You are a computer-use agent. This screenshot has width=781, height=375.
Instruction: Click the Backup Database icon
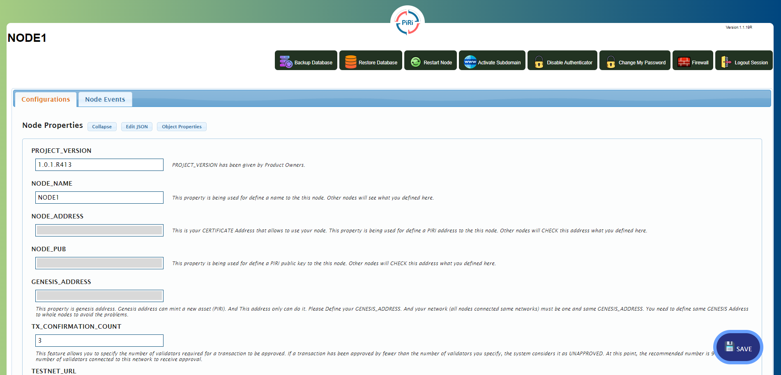[x=285, y=61]
